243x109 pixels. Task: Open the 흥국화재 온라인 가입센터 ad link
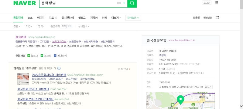point(33,89)
